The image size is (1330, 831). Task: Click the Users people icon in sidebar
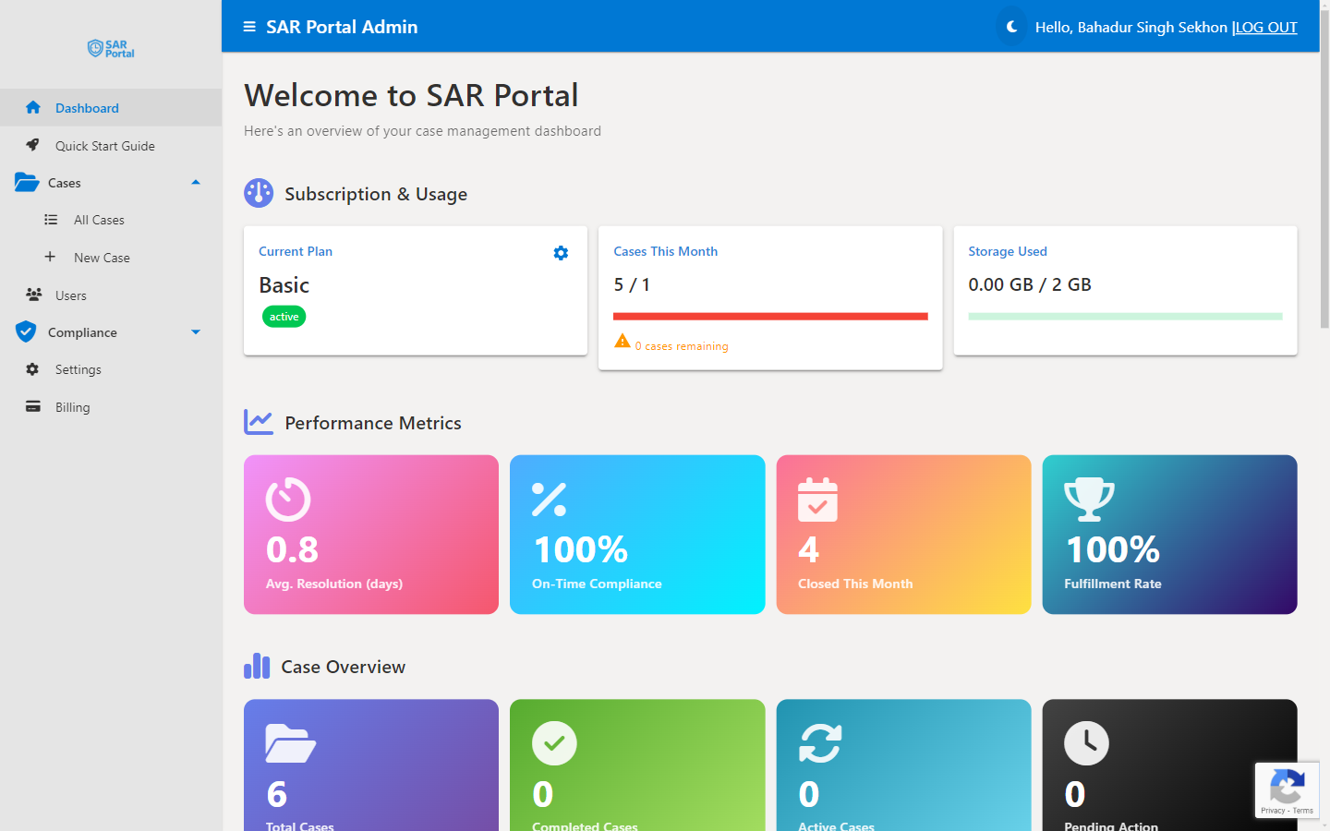point(31,295)
